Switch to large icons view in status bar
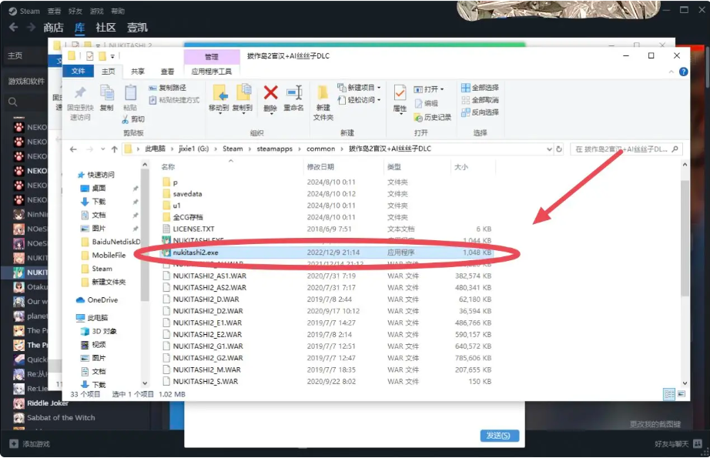The width and height of the screenshot is (710, 458). 679,394
